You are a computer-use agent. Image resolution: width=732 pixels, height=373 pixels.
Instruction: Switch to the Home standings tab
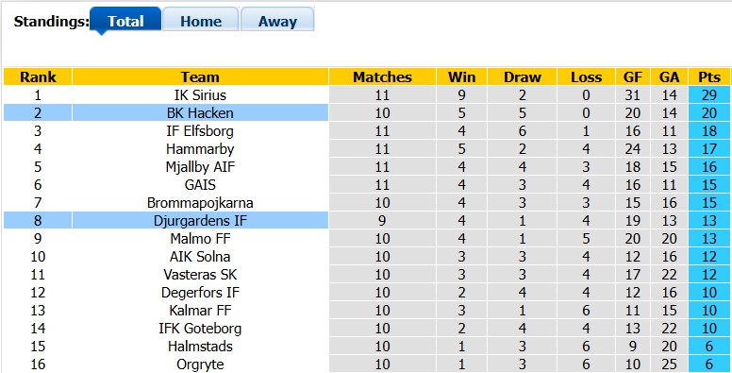pyautogui.click(x=201, y=20)
